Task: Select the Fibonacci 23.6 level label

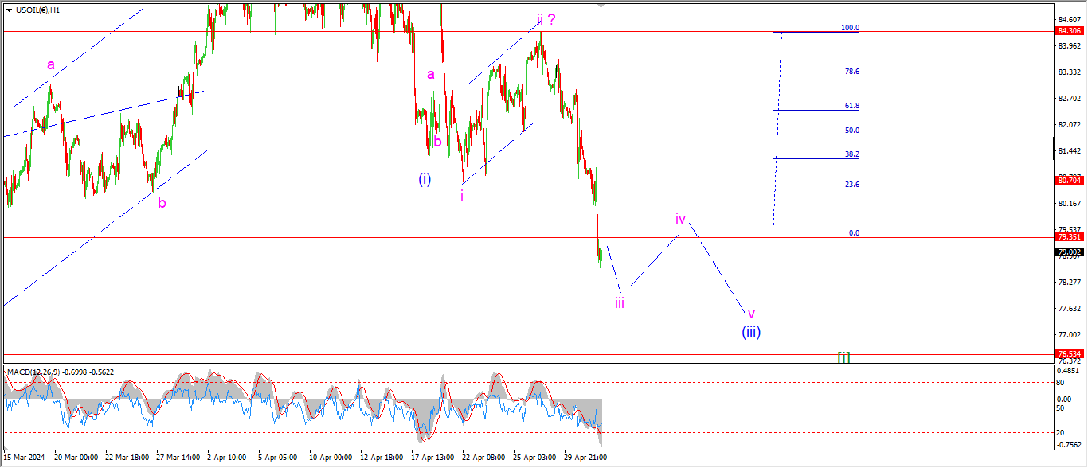Action: click(851, 185)
